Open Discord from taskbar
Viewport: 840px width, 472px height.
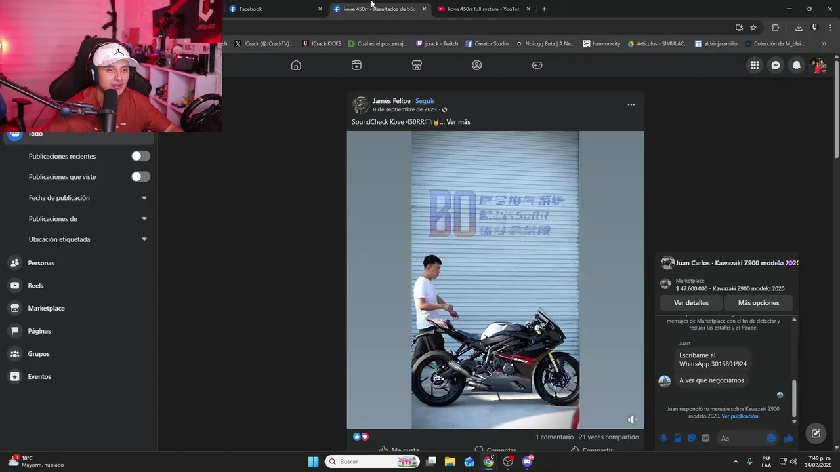point(527,462)
